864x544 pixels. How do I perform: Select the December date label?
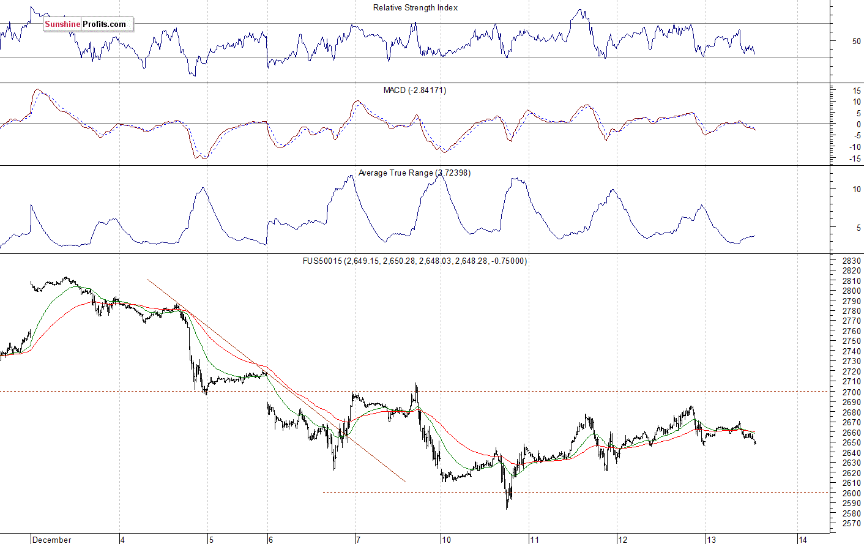pos(52,540)
